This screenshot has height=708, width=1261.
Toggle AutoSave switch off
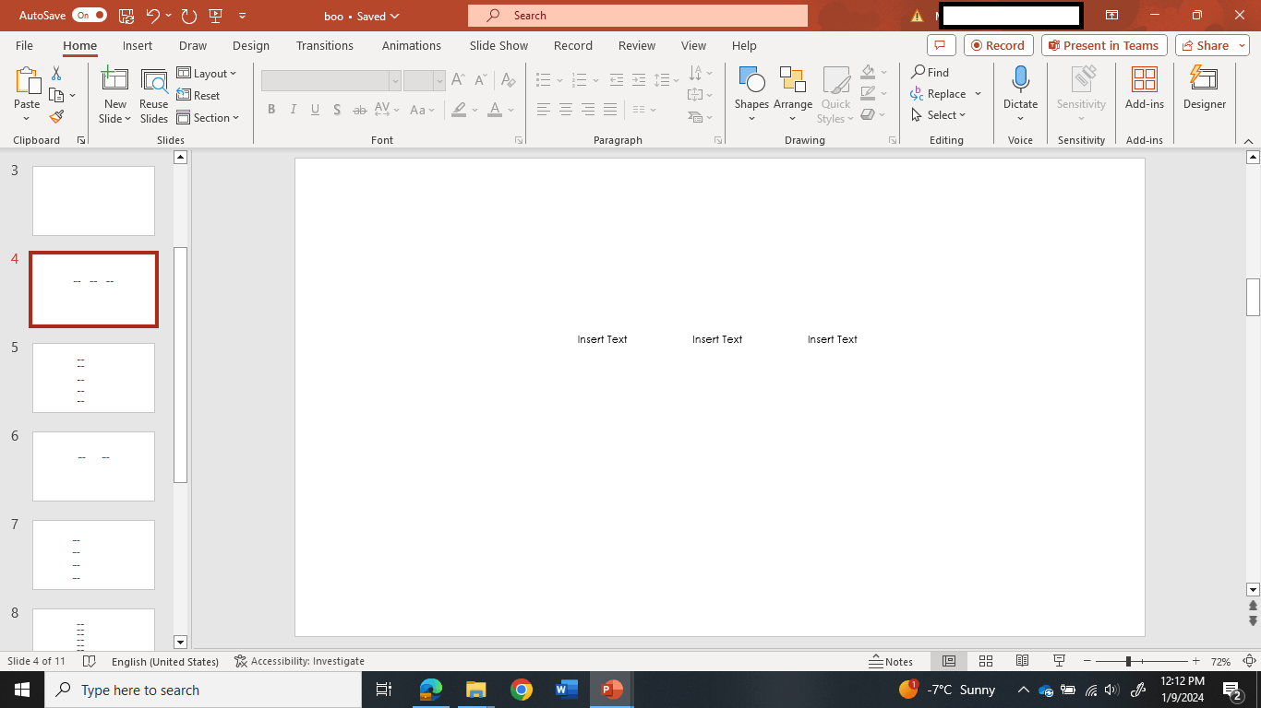click(x=90, y=16)
